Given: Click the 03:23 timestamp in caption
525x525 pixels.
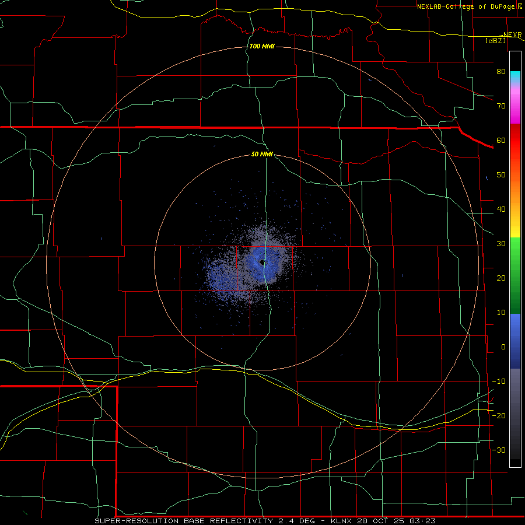Looking at the screenshot, I should tap(423, 521).
